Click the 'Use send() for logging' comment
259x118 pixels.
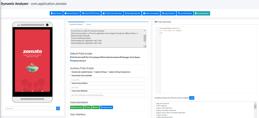pos(171,30)
